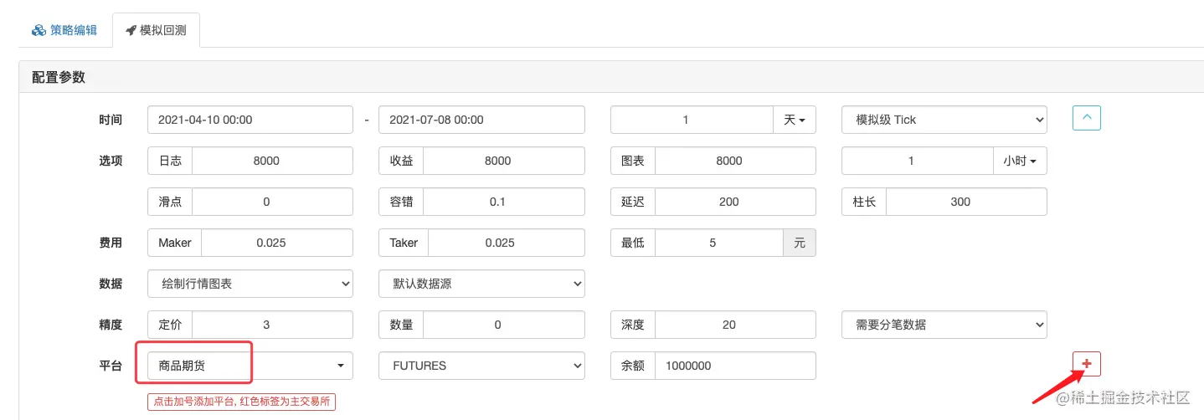This screenshot has height=420, width=1204.
Task: Switch to the 策略编辑 tab
Action: pos(64,30)
